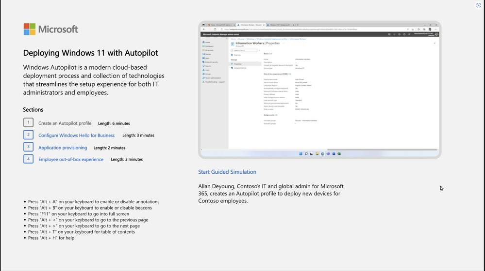The image size is (485, 271).
Task: Click the 'Alt + A' annotations tip
Action: click(94, 202)
